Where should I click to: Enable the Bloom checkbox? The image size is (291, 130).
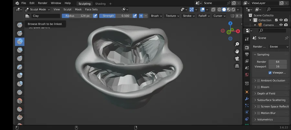coord(258,87)
